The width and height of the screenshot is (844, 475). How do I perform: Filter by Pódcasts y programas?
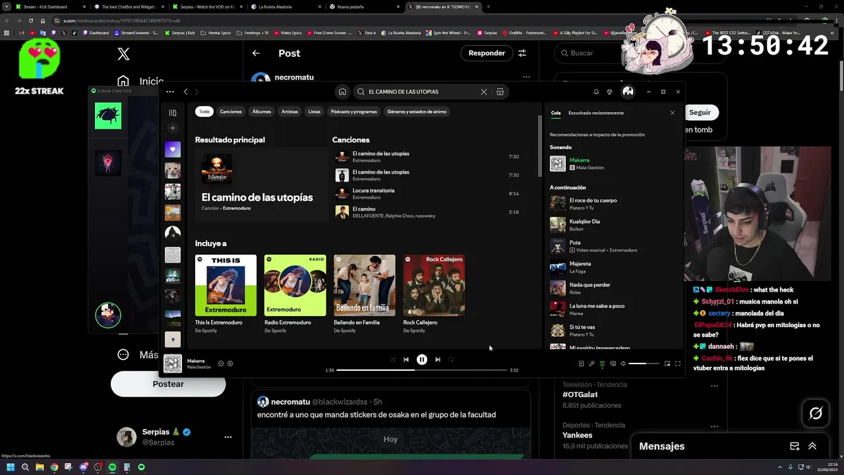click(354, 111)
